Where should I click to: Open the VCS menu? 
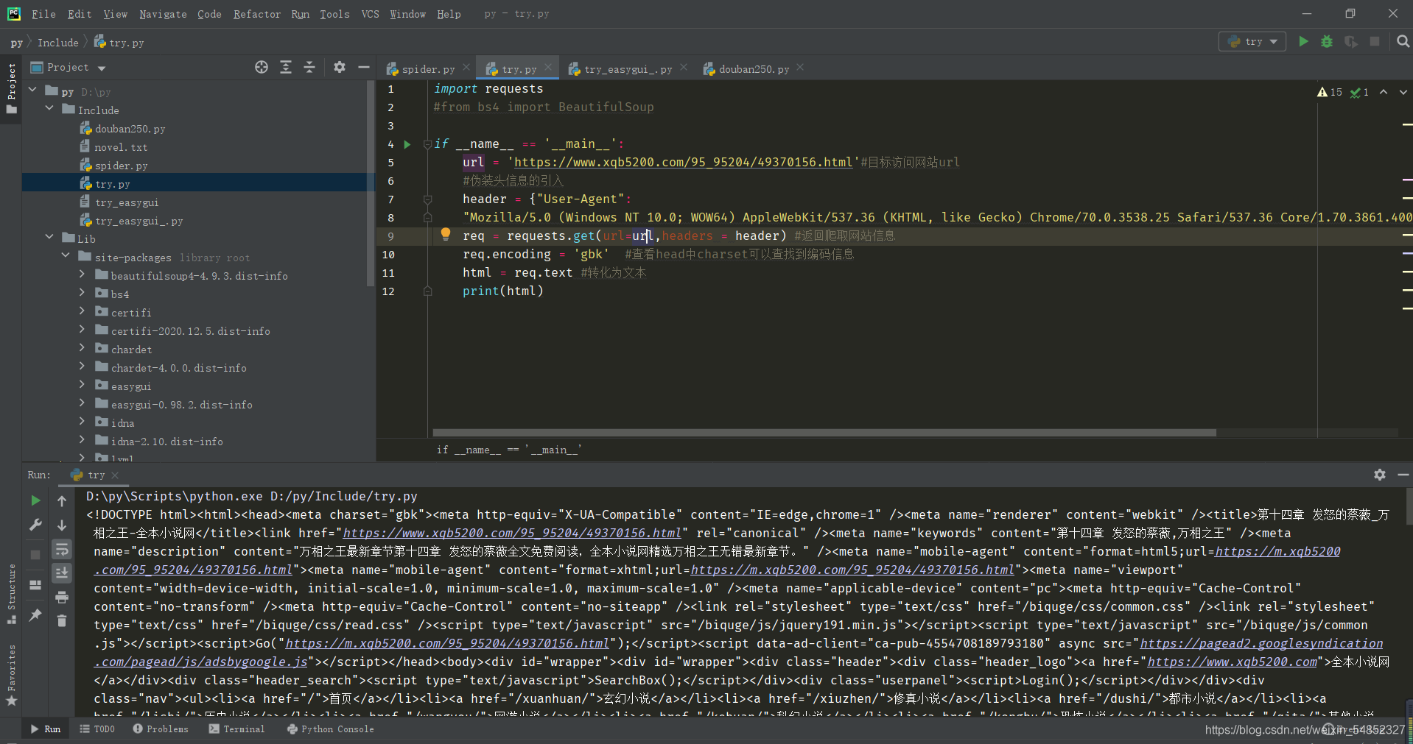click(x=370, y=14)
